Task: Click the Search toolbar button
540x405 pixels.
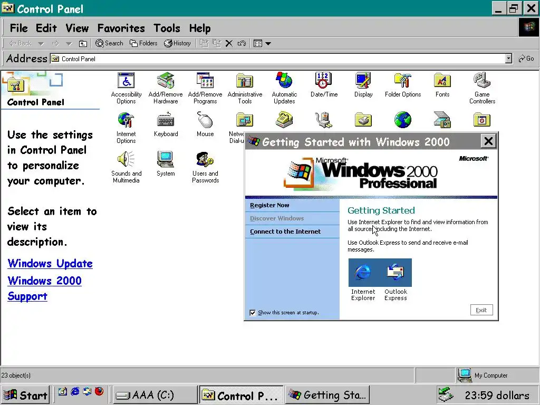Action: coord(109,43)
